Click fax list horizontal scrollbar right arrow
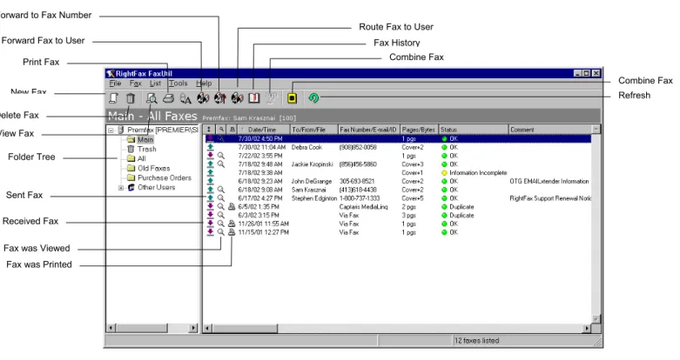 click(587, 329)
